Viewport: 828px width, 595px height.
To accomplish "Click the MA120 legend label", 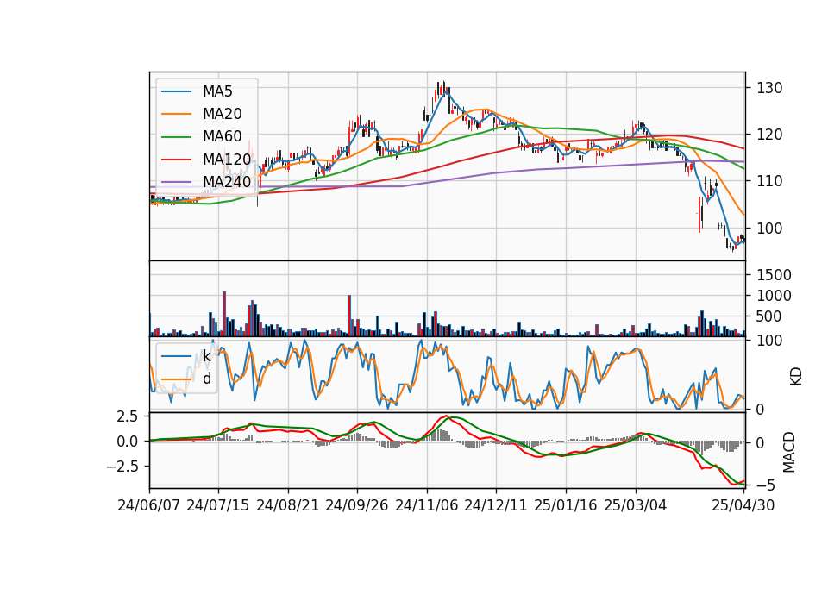I will pos(227,159).
